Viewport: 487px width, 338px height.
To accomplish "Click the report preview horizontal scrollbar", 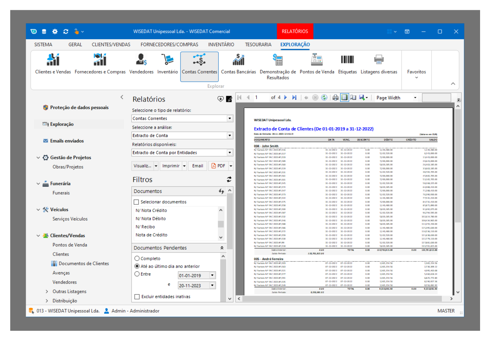I will [x=342, y=299].
